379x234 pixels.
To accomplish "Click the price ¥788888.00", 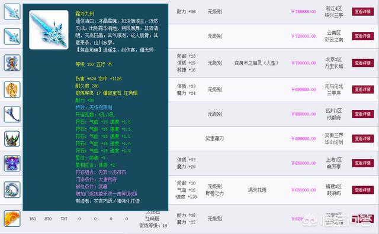I will click(304, 12).
